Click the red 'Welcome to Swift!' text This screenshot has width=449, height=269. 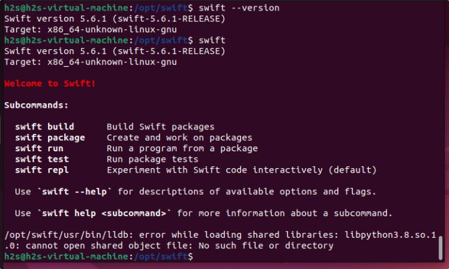pos(50,83)
